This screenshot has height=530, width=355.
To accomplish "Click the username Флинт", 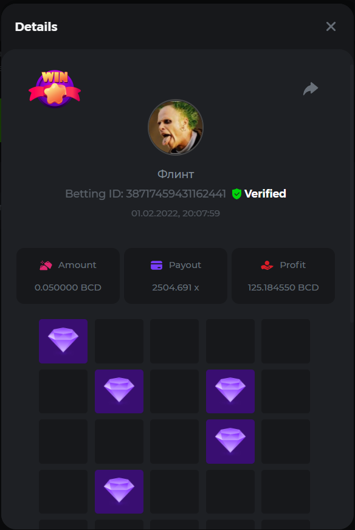I will pos(176,174).
